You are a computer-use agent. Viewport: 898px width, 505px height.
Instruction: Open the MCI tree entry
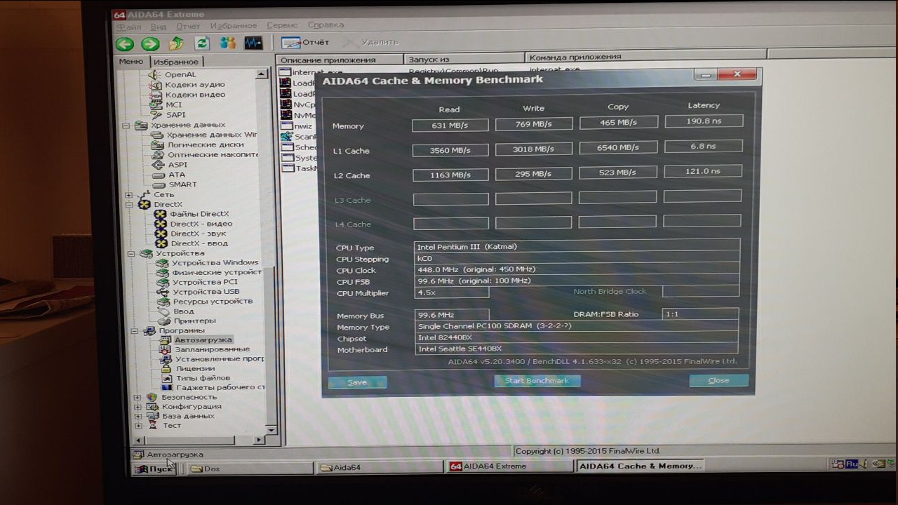[173, 105]
